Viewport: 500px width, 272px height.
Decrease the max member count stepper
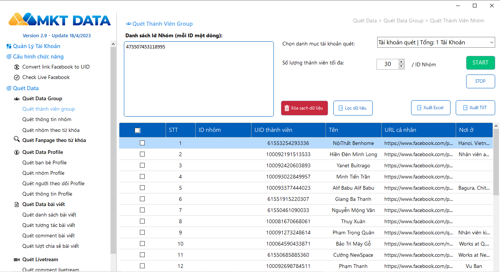coord(401,66)
